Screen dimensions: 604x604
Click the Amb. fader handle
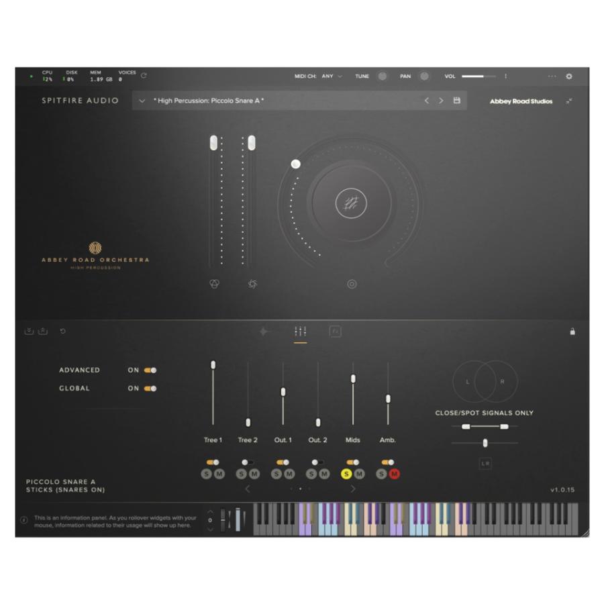(388, 399)
